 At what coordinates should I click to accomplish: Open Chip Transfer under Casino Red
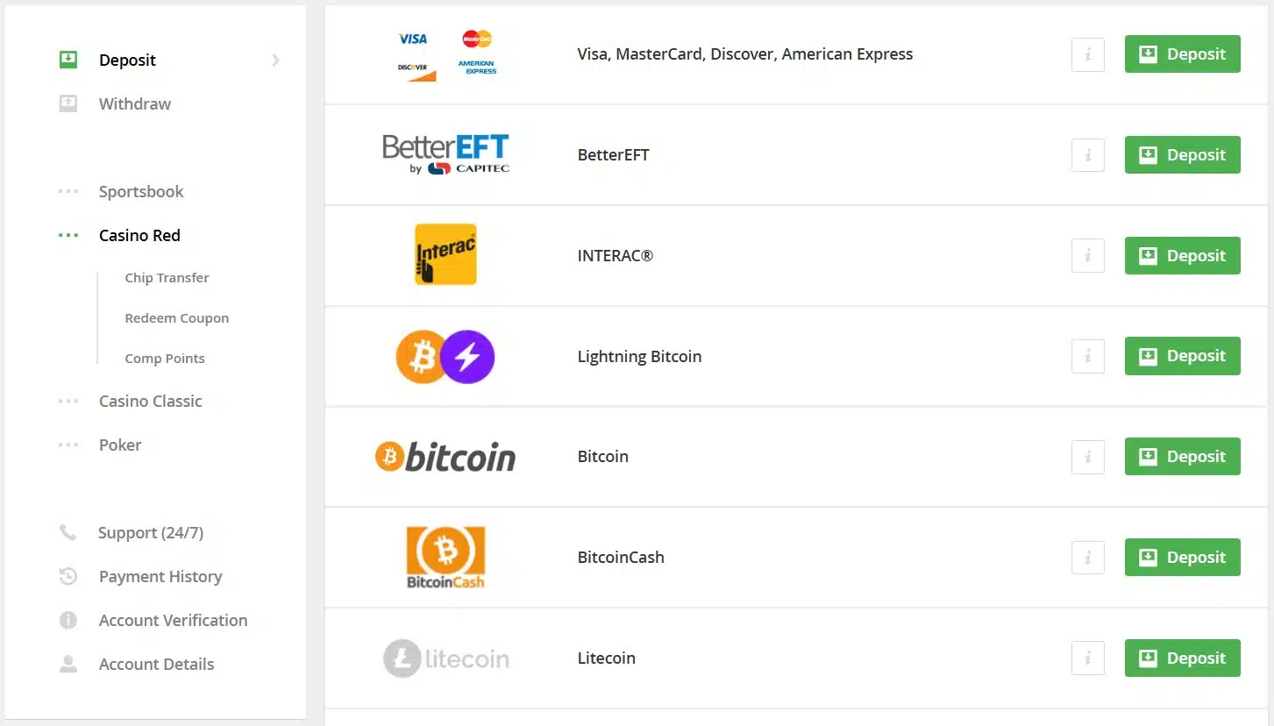pyautogui.click(x=167, y=278)
